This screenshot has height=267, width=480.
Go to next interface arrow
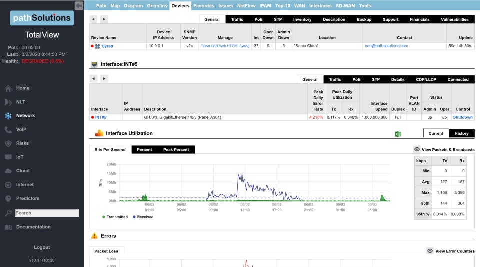pos(104,79)
